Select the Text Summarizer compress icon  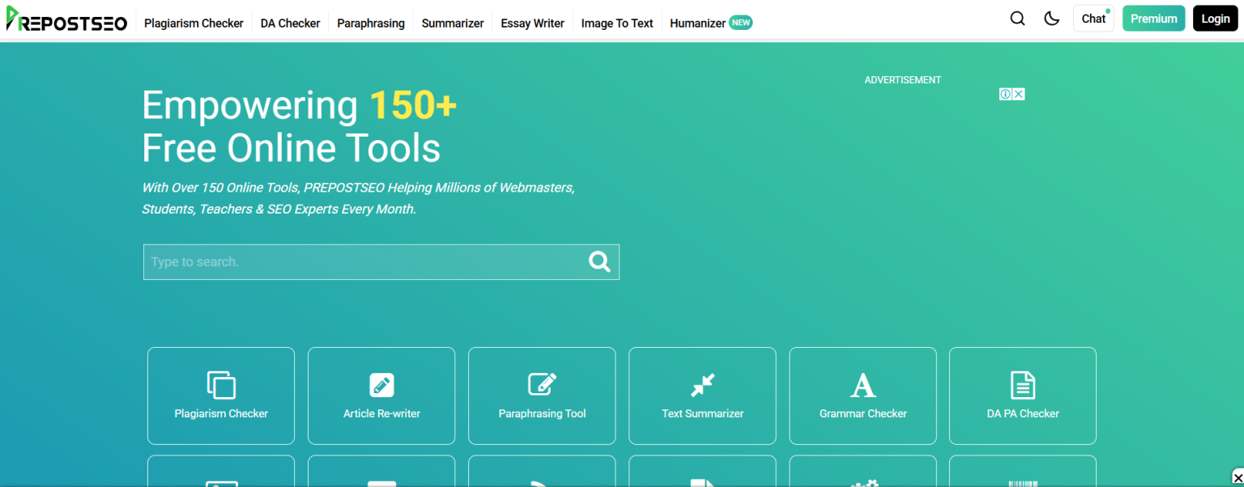click(x=701, y=385)
